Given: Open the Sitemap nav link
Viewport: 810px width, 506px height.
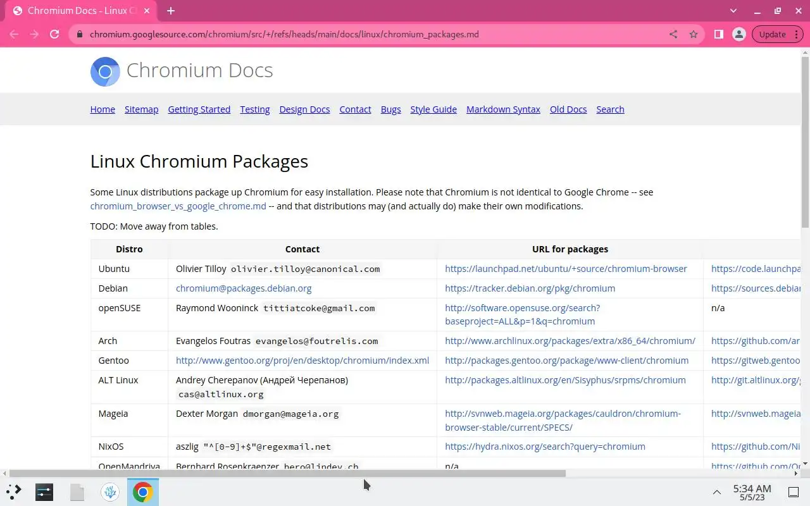Looking at the screenshot, I should (x=141, y=109).
